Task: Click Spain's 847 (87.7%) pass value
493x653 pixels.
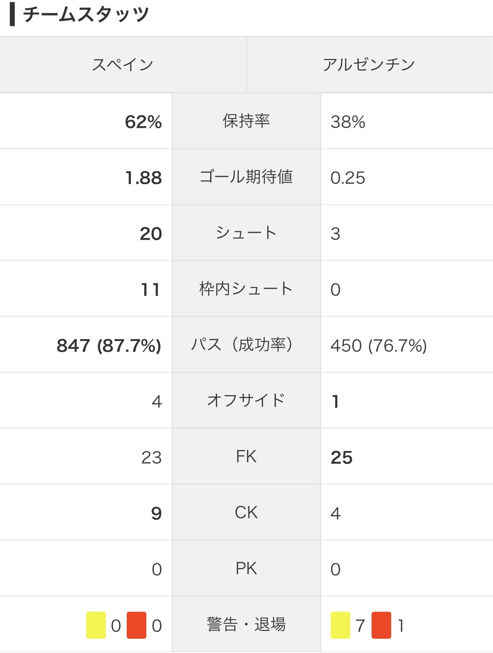Action: click(109, 345)
